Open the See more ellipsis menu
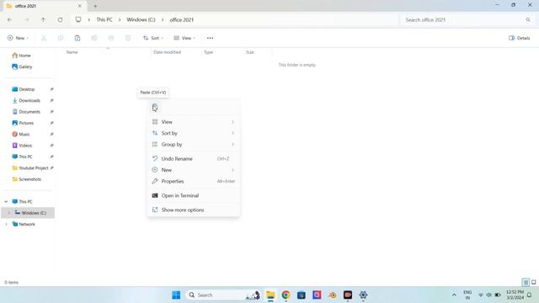 click(x=210, y=38)
